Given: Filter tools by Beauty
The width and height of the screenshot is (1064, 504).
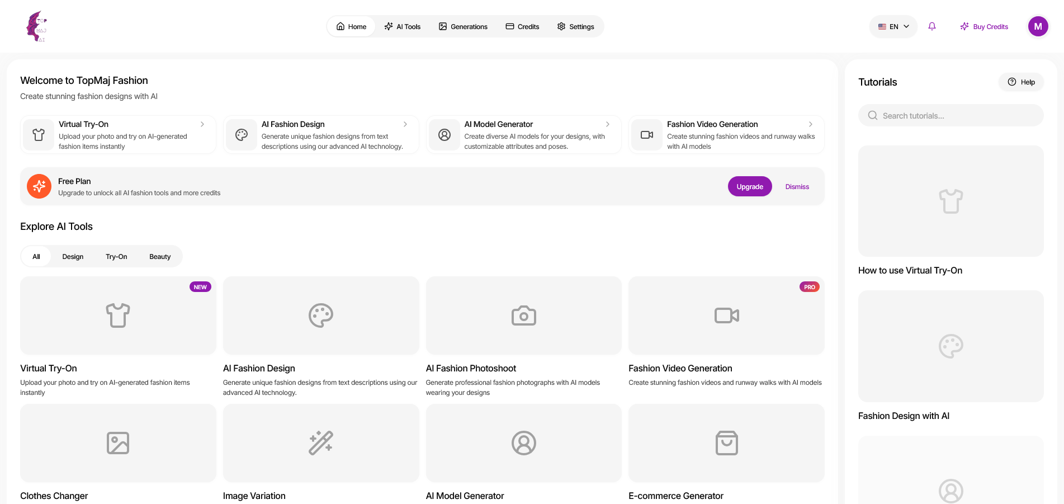Looking at the screenshot, I should click(160, 256).
